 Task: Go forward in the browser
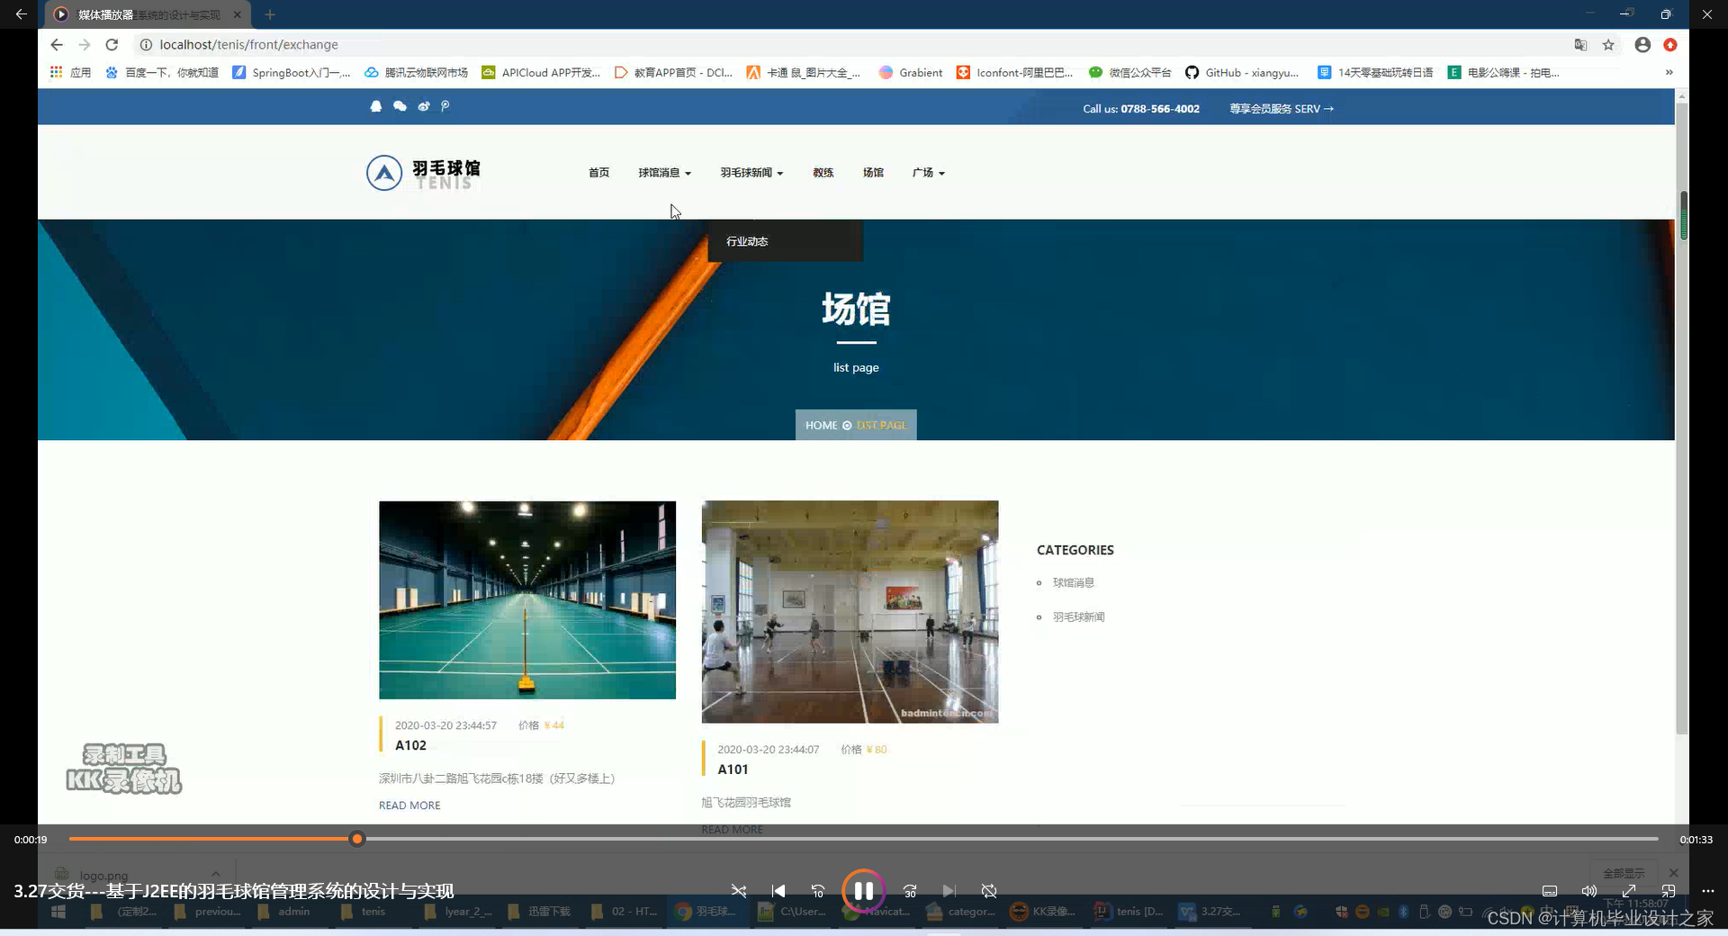point(85,44)
